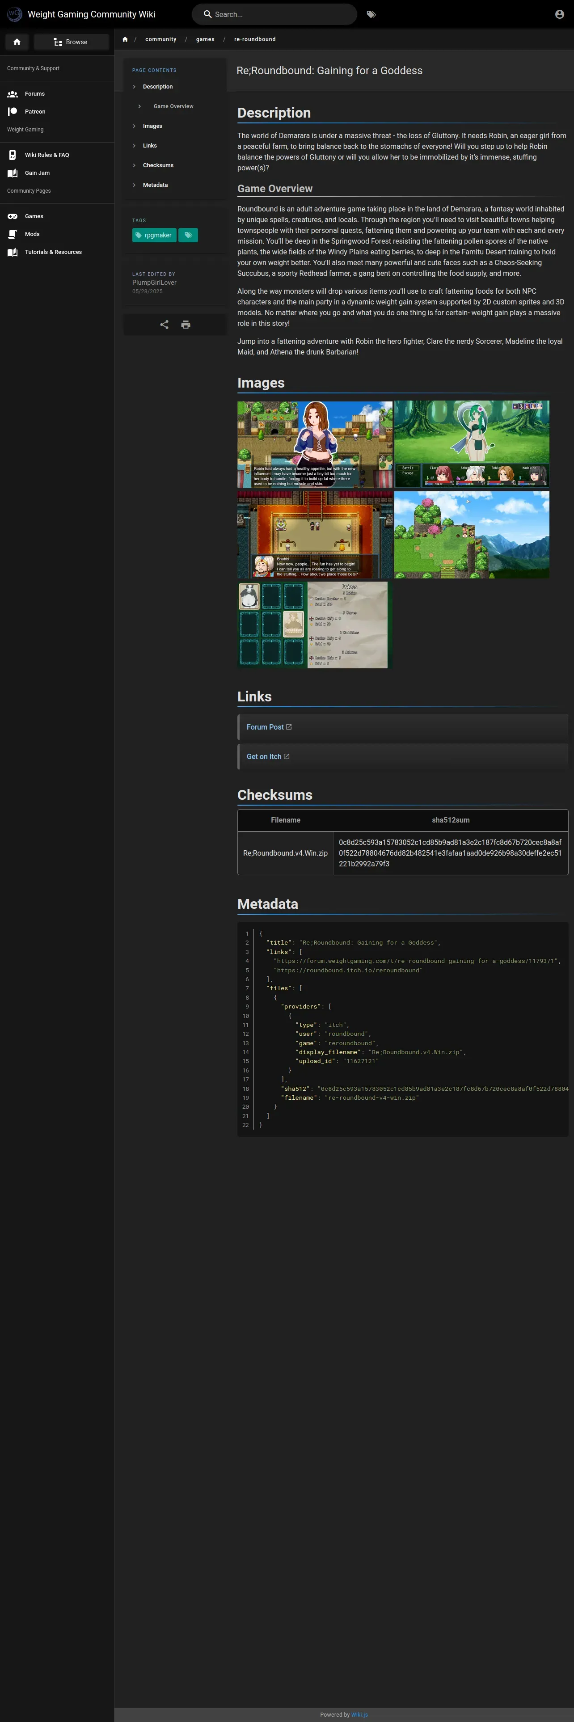Image resolution: width=574 pixels, height=1722 pixels.
Task: Click the rpgmaker tag
Action: coord(154,235)
